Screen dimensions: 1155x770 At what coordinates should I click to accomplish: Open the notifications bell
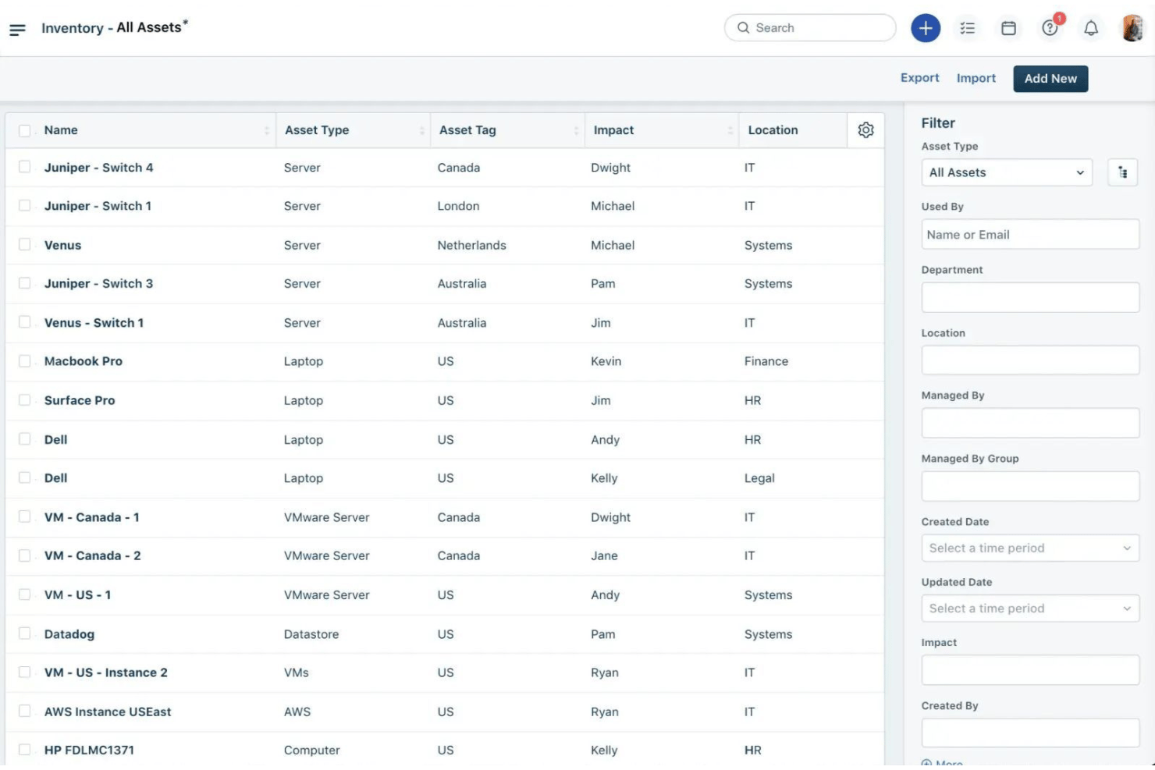click(x=1091, y=28)
